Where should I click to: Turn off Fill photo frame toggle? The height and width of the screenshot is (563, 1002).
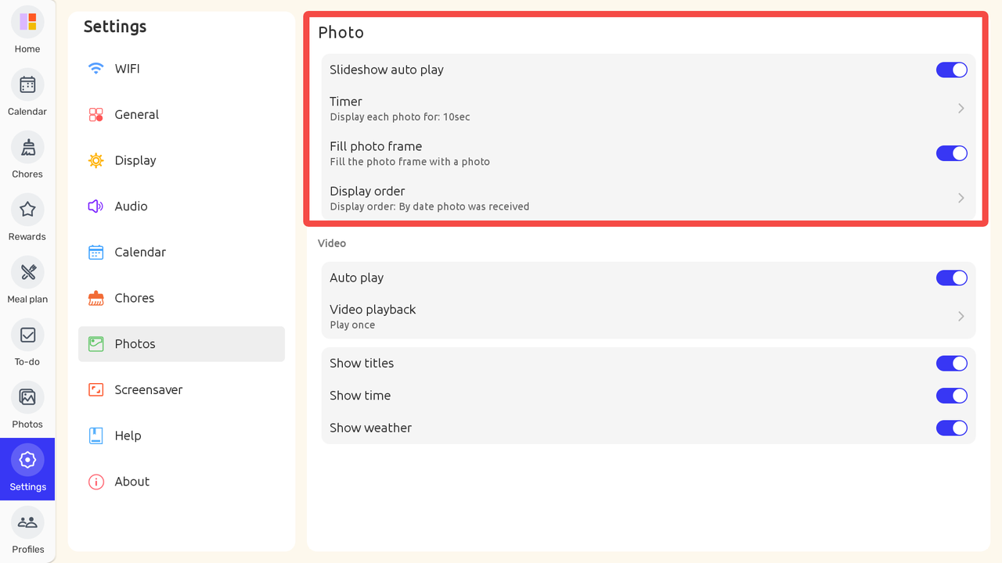coord(951,153)
